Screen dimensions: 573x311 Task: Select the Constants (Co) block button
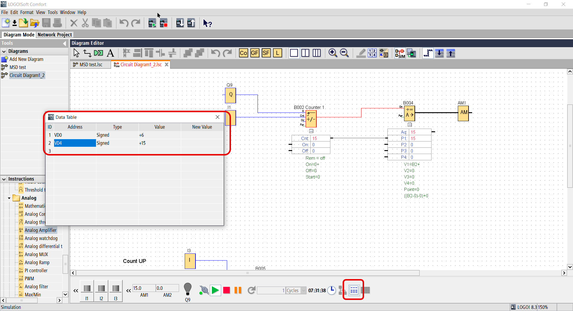point(243,53)
